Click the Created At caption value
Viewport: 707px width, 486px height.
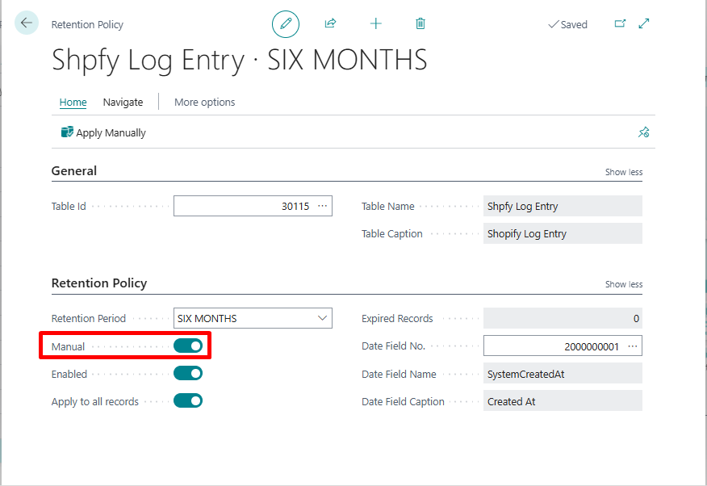(x=563, y=401)
